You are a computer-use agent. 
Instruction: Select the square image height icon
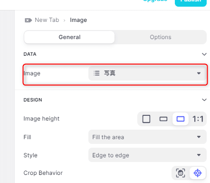tap(146, 119)
